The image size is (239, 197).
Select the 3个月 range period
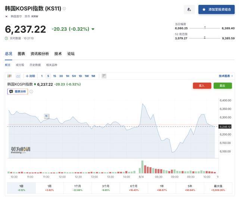point(106,188)
